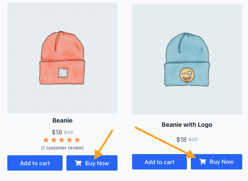Select the fifth star of the Beanie rating
Viewport: 248px width, 181px height.
pos(77,140)
